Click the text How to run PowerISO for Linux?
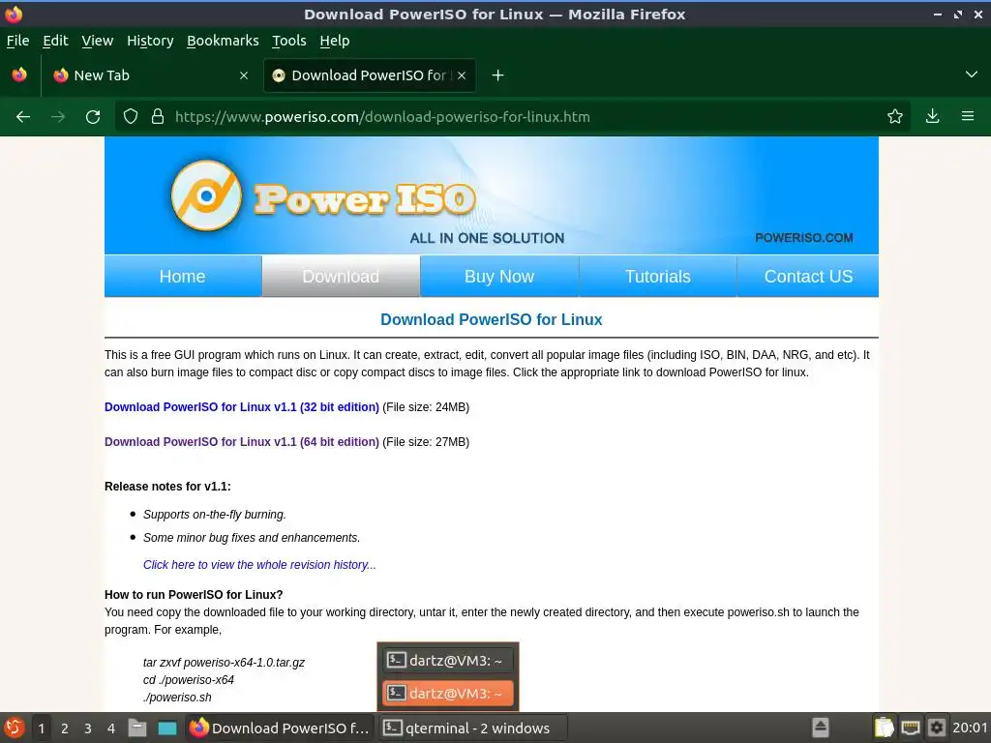The width and height of the screenshot is (991, 743). pyautogui.click(x=194, y=595)
